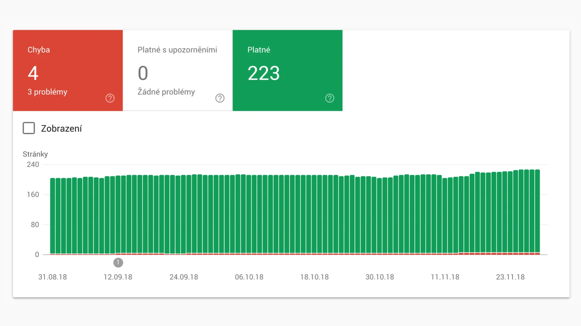Click the warnings count 0
The image size is (581, 326).
coord(143,73)
